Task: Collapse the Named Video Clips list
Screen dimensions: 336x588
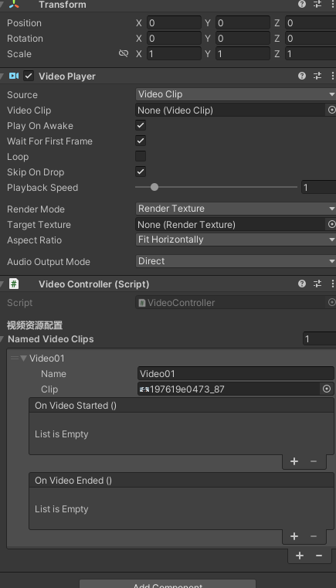Action: [2, 339]
